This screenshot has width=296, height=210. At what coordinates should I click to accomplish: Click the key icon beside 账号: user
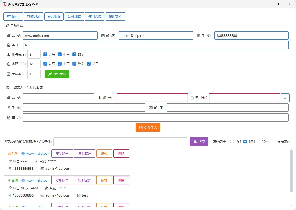click(x=10, y=161)
